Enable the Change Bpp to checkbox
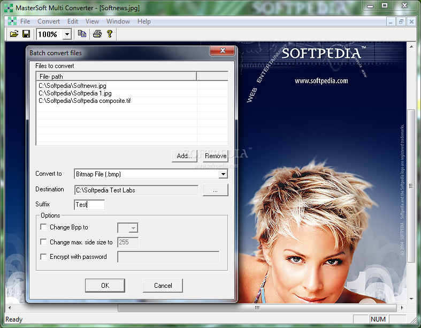This screenshot has height=328, width=421. (x=43, y=227)
